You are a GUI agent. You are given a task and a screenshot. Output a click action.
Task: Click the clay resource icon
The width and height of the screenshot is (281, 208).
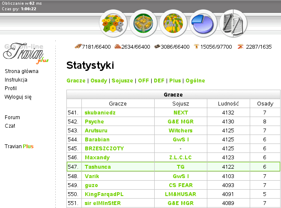coord(117,47)
